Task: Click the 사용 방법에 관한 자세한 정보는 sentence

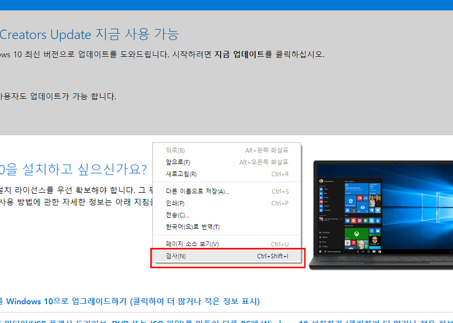Action: [77, 202]
